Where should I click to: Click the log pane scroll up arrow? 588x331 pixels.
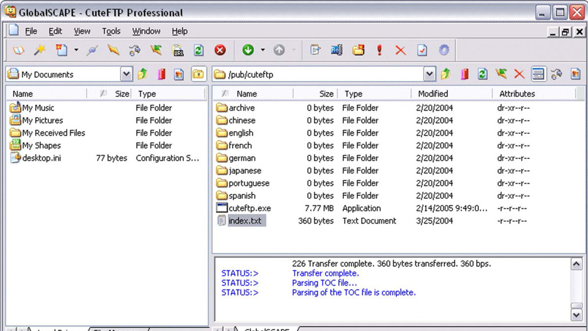577,264
